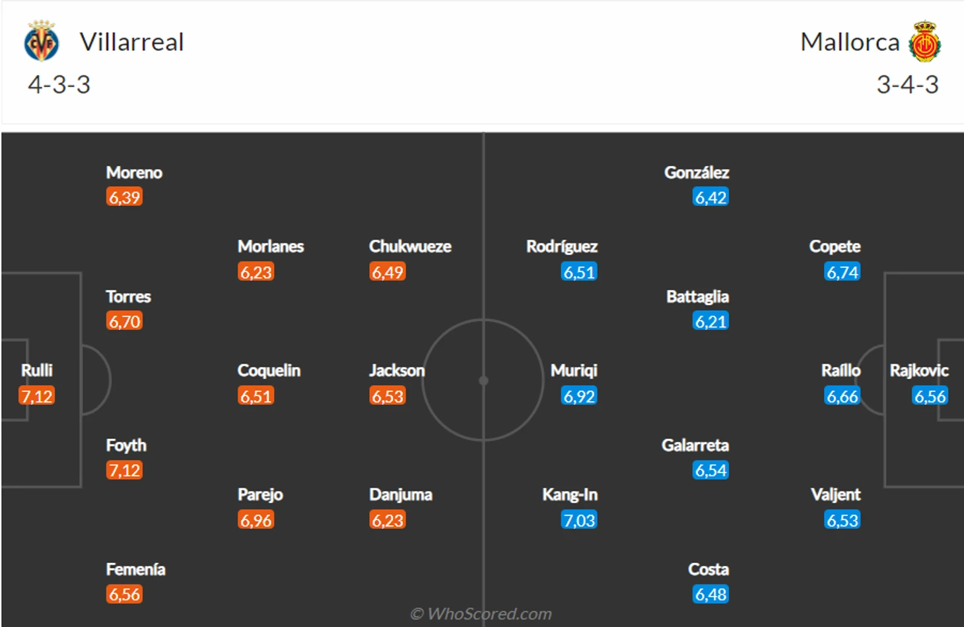Select Mallorca's 3-4-3 formation label
The width and height of the screenshot is (964, 627).
tap(907, 84)
